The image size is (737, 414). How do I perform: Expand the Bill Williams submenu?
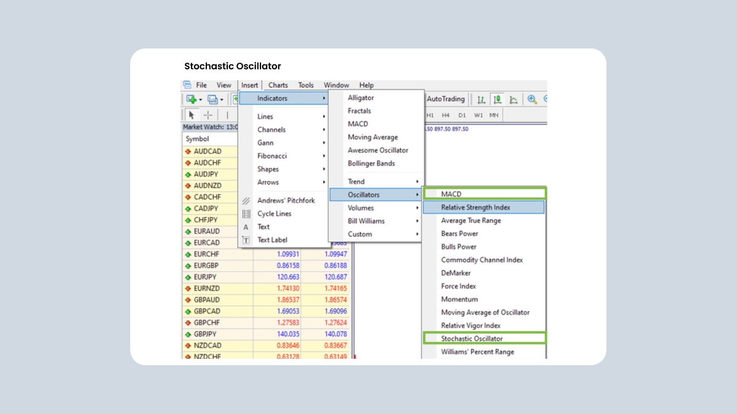click(376, 221)
